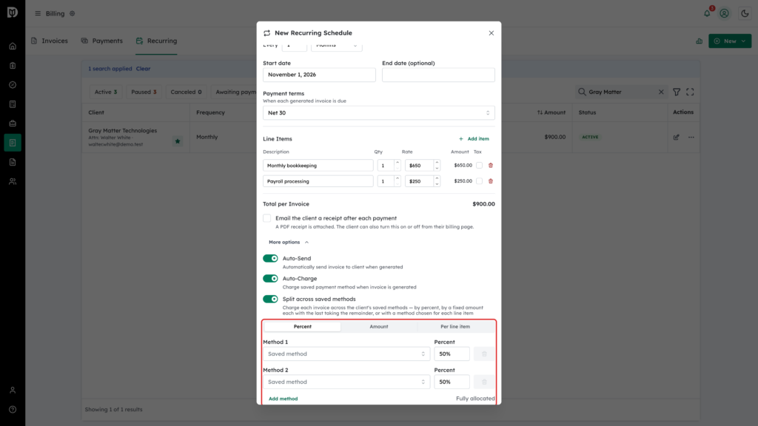Edit the Gray Matter Technologies recurring schedule

tap(677, 137)
